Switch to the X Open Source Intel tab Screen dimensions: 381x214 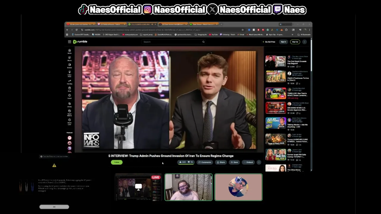[x=173, y=24]
